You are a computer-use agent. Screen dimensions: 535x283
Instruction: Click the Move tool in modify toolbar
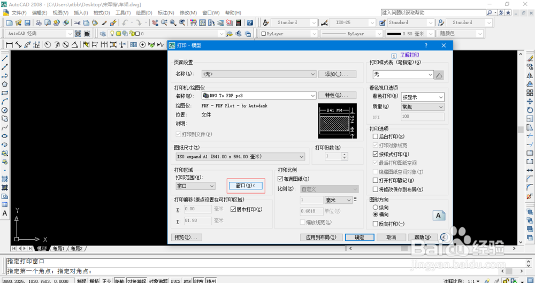tap(530, 102)
